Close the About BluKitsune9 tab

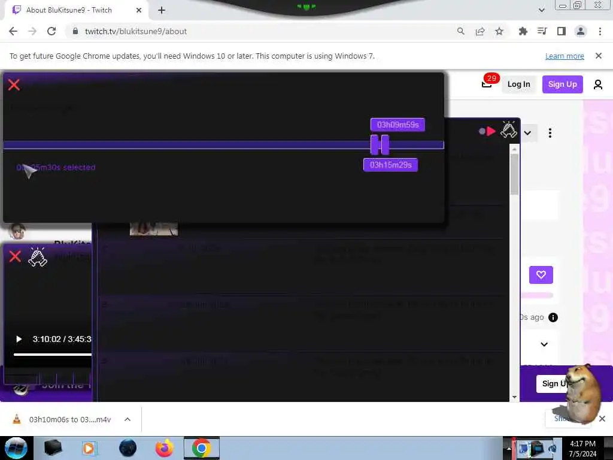pos(139,10)
